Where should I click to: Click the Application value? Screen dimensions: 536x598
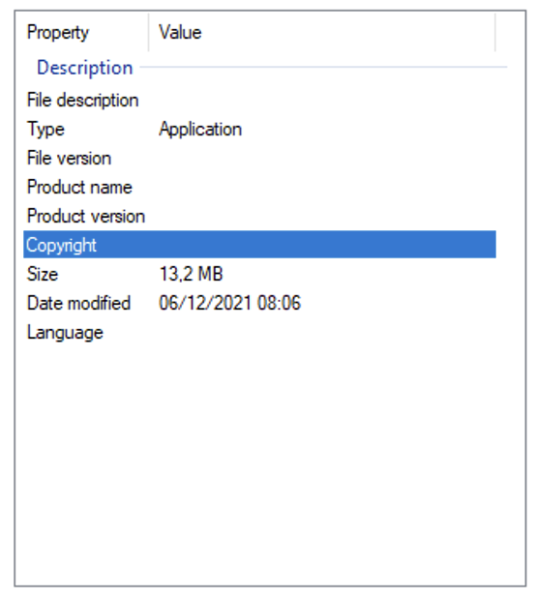200,130
